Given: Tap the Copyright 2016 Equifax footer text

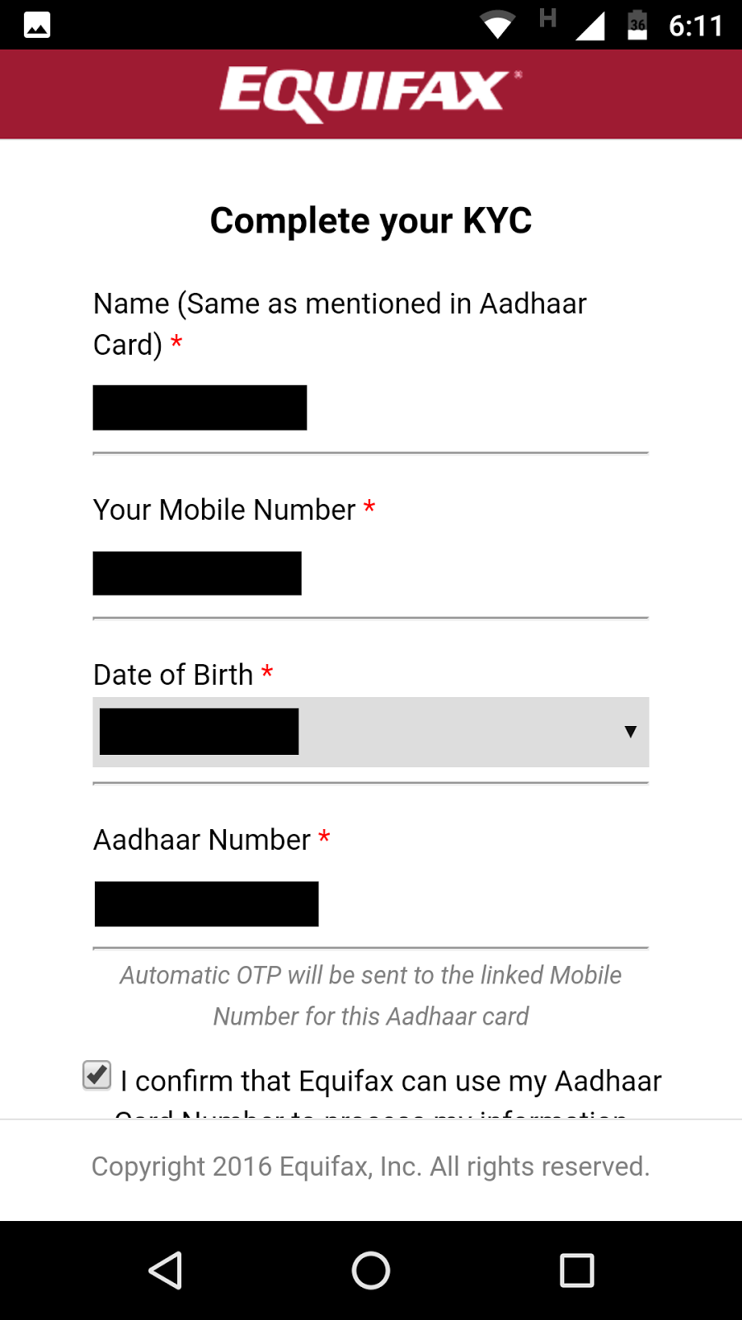Looking at the screenshot, I should click(370, 1166).
